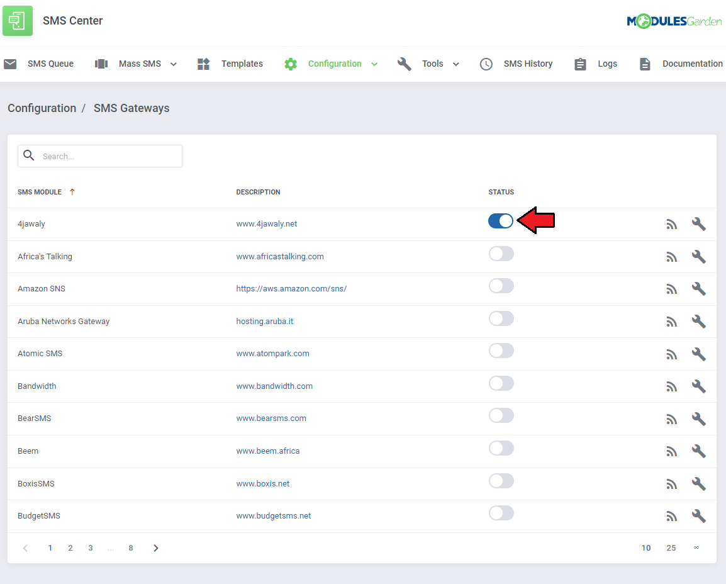Click the SMS History clock icon
This screenshot has height=584, width=726.
click(486, 64)
